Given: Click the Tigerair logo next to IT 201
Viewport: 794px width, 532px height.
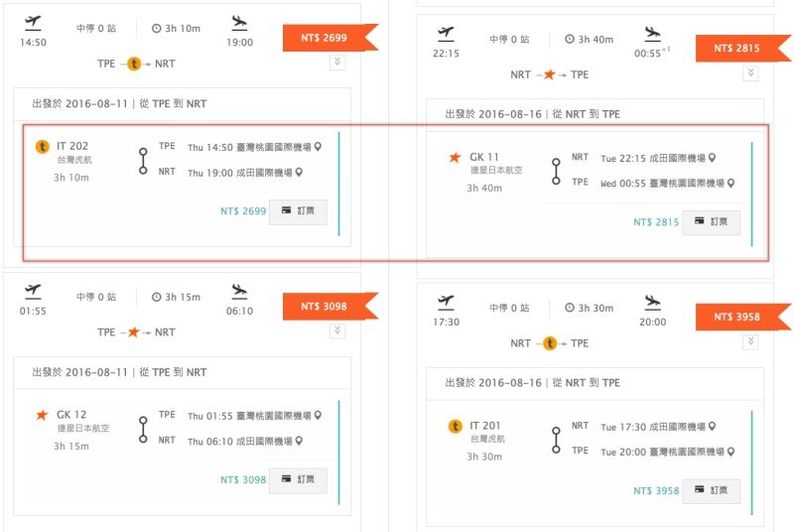Looking at the screenshot, I should pyautogui.click(x=456, y=427).
